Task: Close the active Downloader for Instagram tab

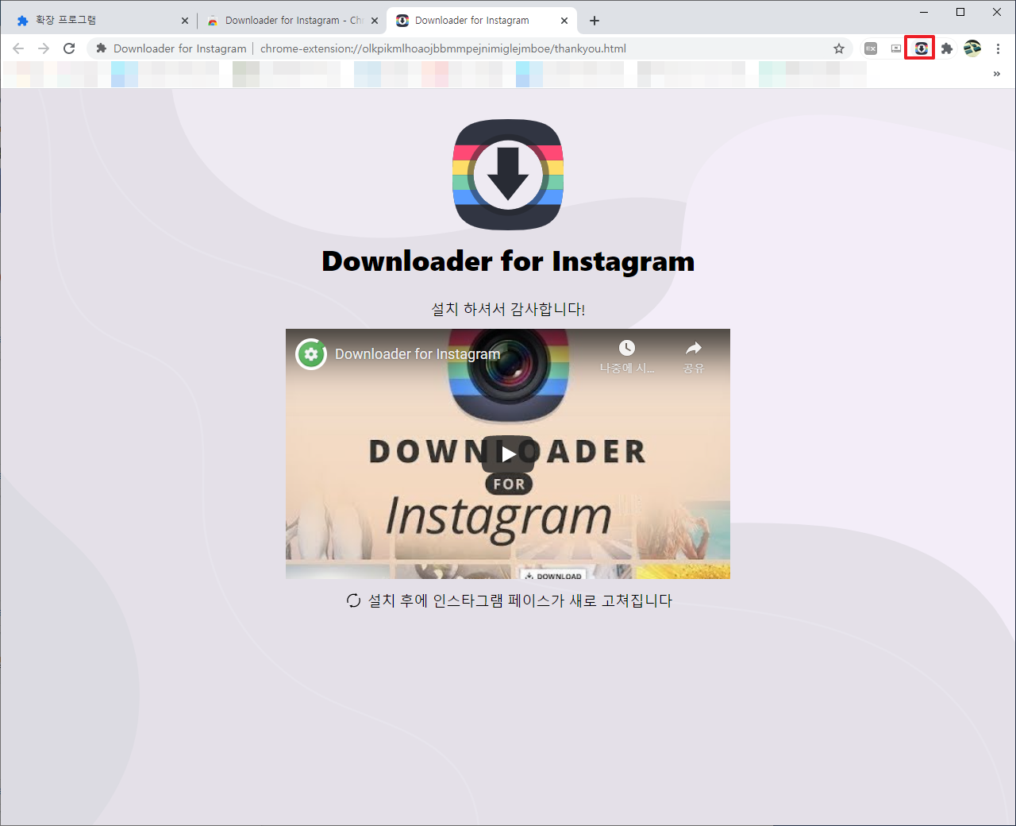Action: click(564, 21)
